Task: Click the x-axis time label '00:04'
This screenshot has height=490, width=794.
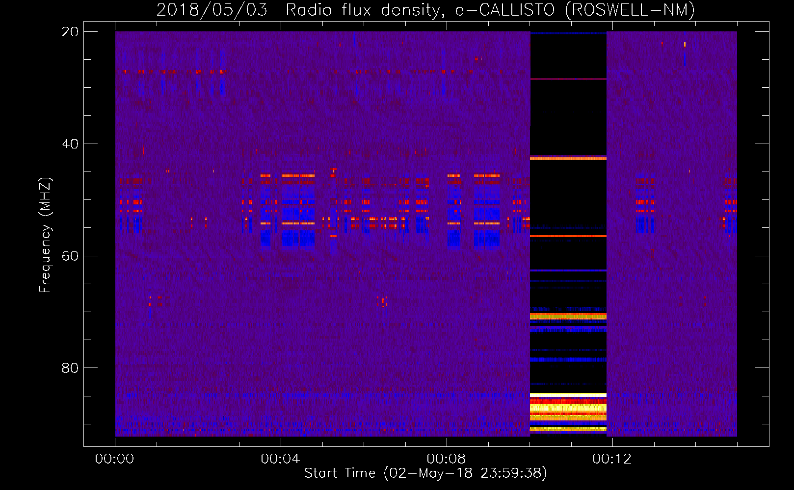Action: [x=280, y=459]
